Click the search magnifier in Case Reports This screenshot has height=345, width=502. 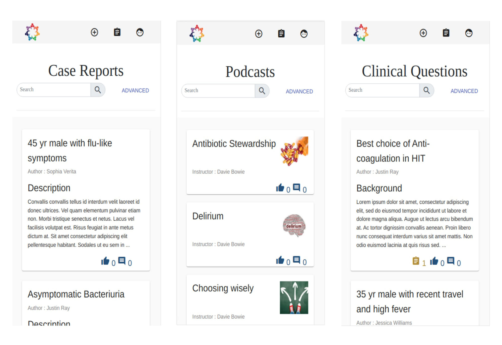98,90
